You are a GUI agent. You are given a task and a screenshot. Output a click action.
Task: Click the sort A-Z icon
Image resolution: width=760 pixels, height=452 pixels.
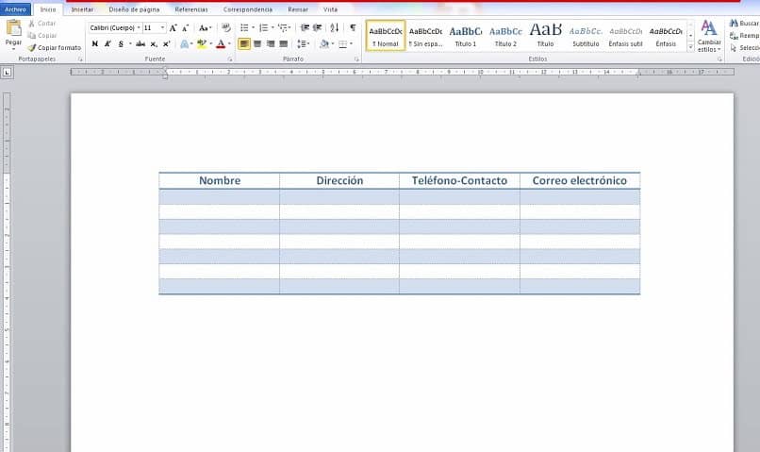[x=335, y=28]
